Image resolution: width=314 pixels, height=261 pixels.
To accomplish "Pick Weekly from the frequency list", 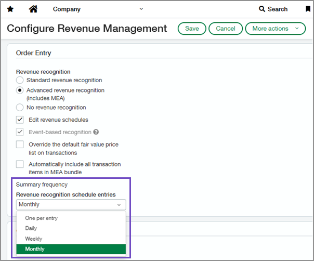I will click(33, 239).
